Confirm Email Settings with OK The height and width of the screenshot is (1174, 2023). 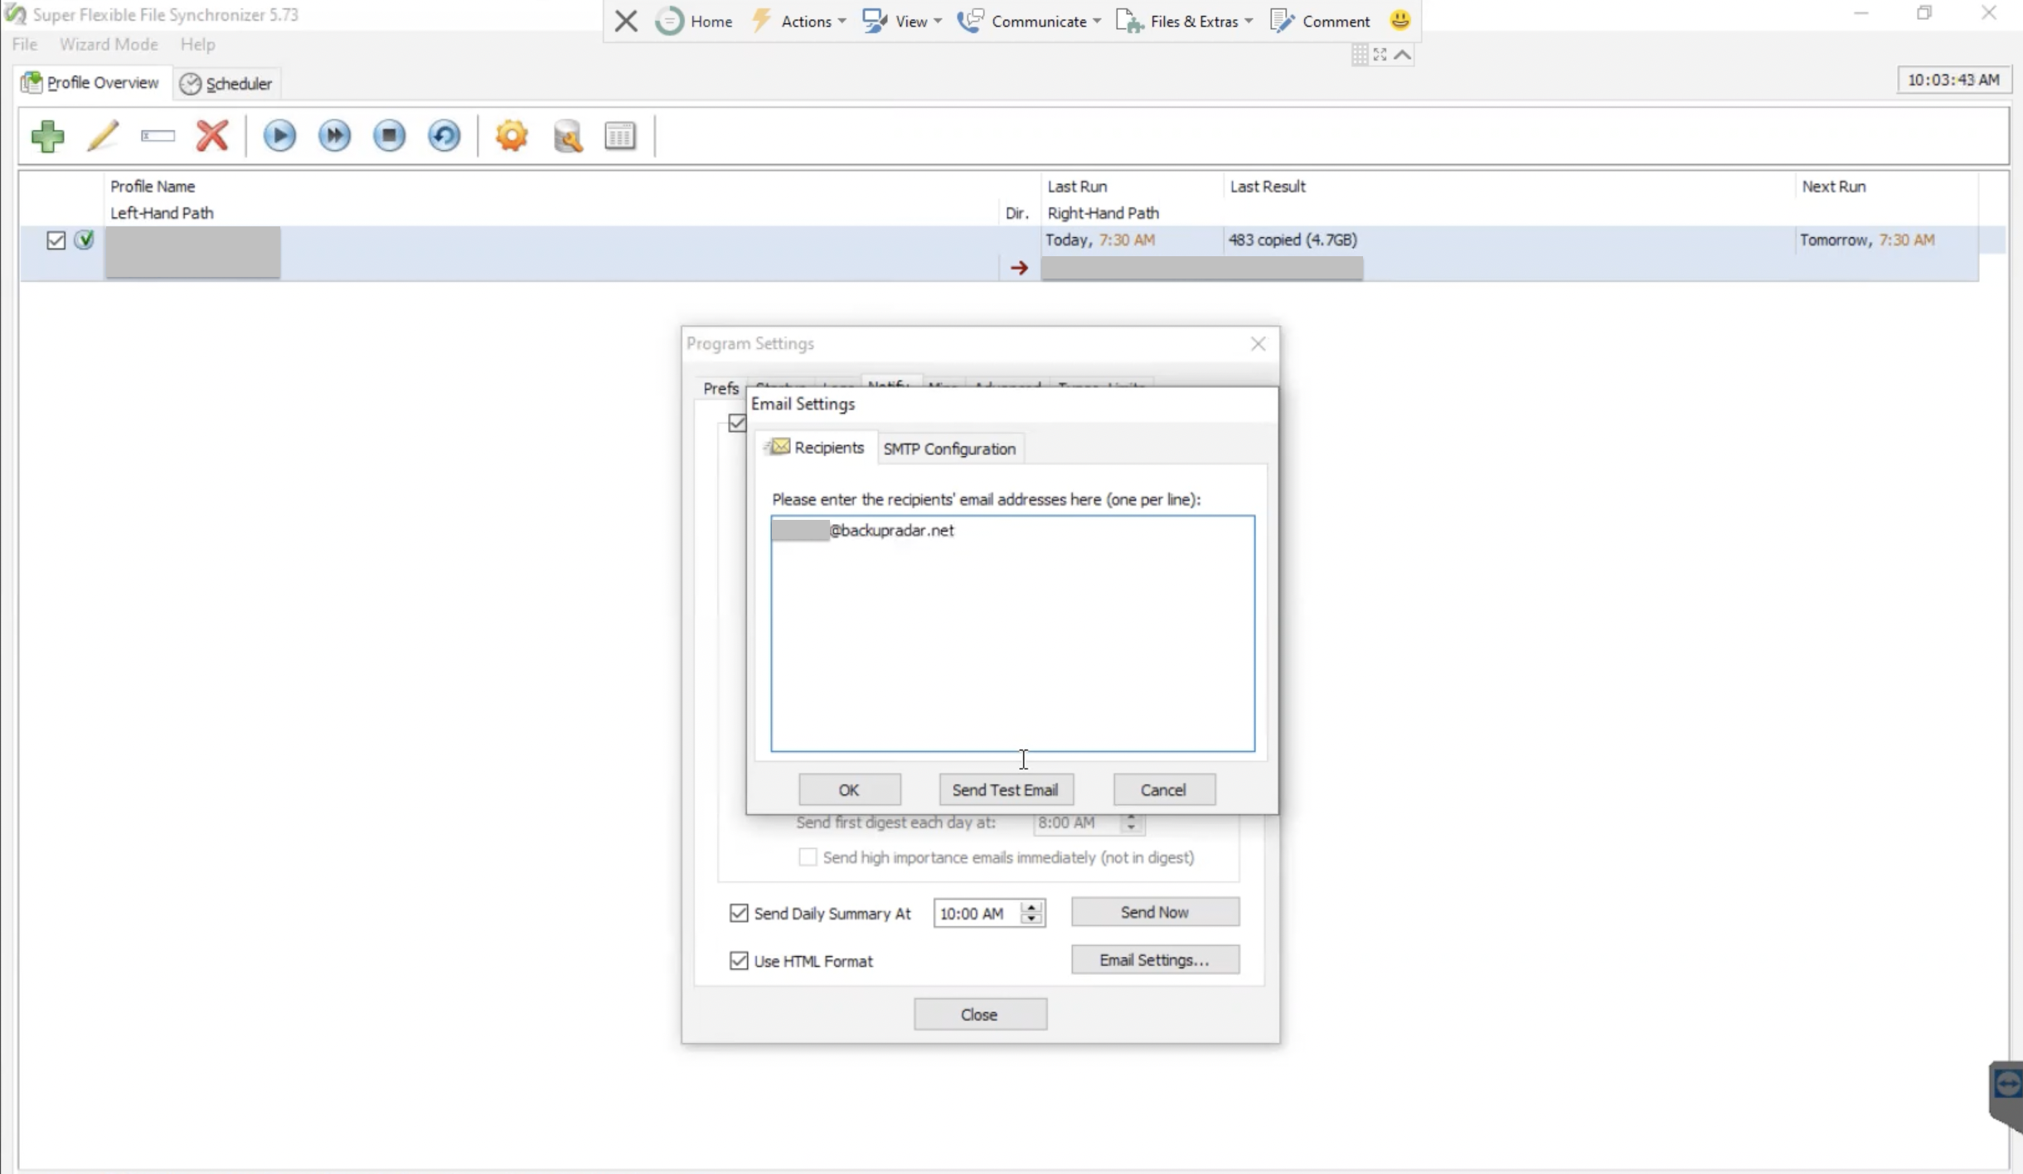[849, 789]
